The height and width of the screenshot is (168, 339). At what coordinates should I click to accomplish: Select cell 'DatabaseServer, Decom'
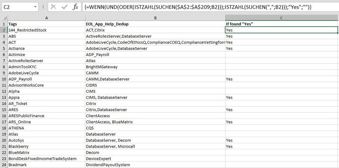tap(155, 140)
